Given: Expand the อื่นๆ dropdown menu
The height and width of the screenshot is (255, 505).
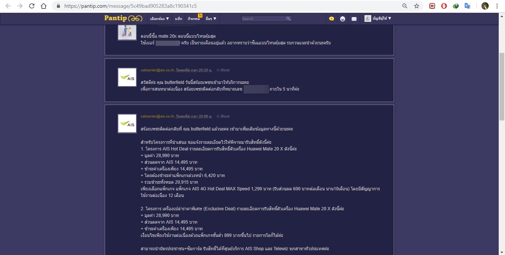Looking at the screenshot, I should (211, 18).
